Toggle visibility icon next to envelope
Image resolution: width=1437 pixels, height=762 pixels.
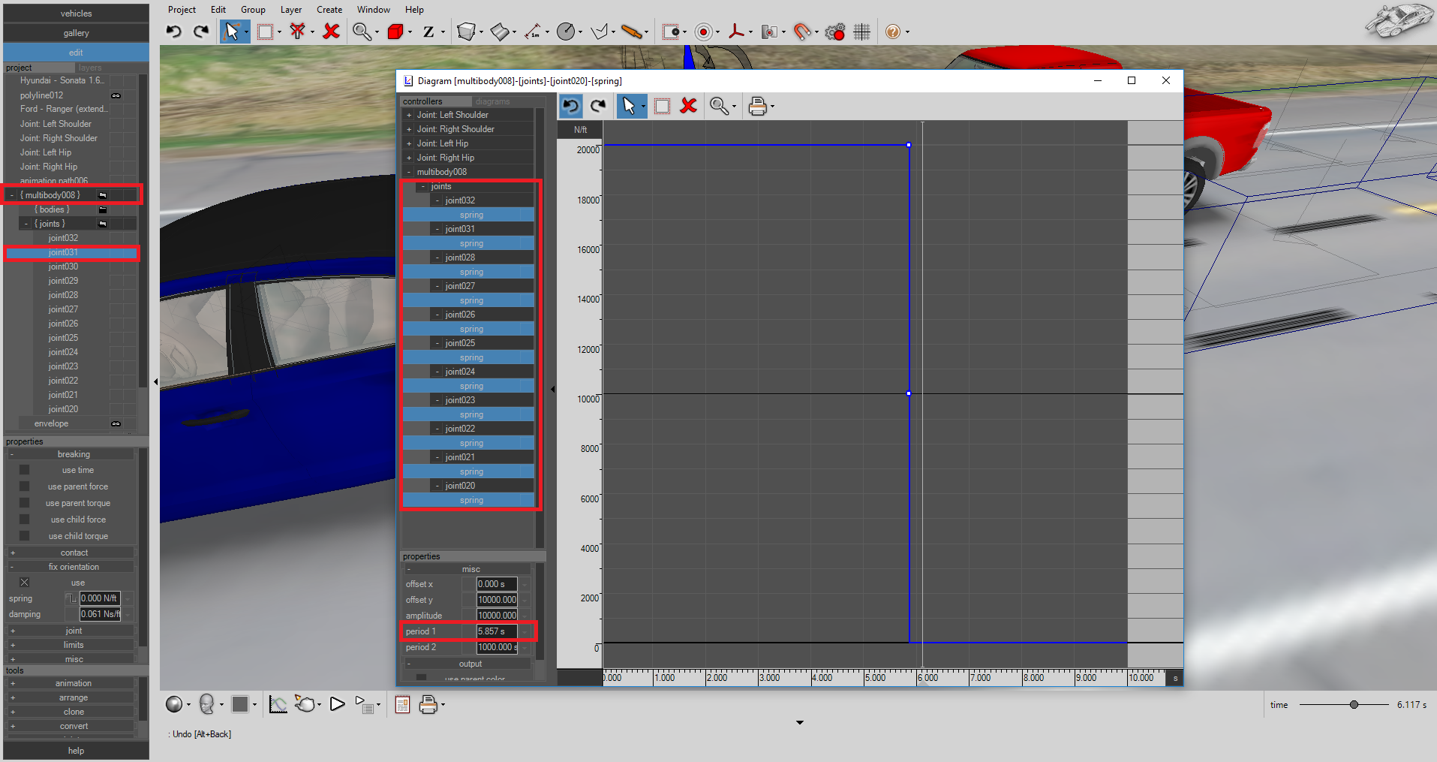(116, 423)
